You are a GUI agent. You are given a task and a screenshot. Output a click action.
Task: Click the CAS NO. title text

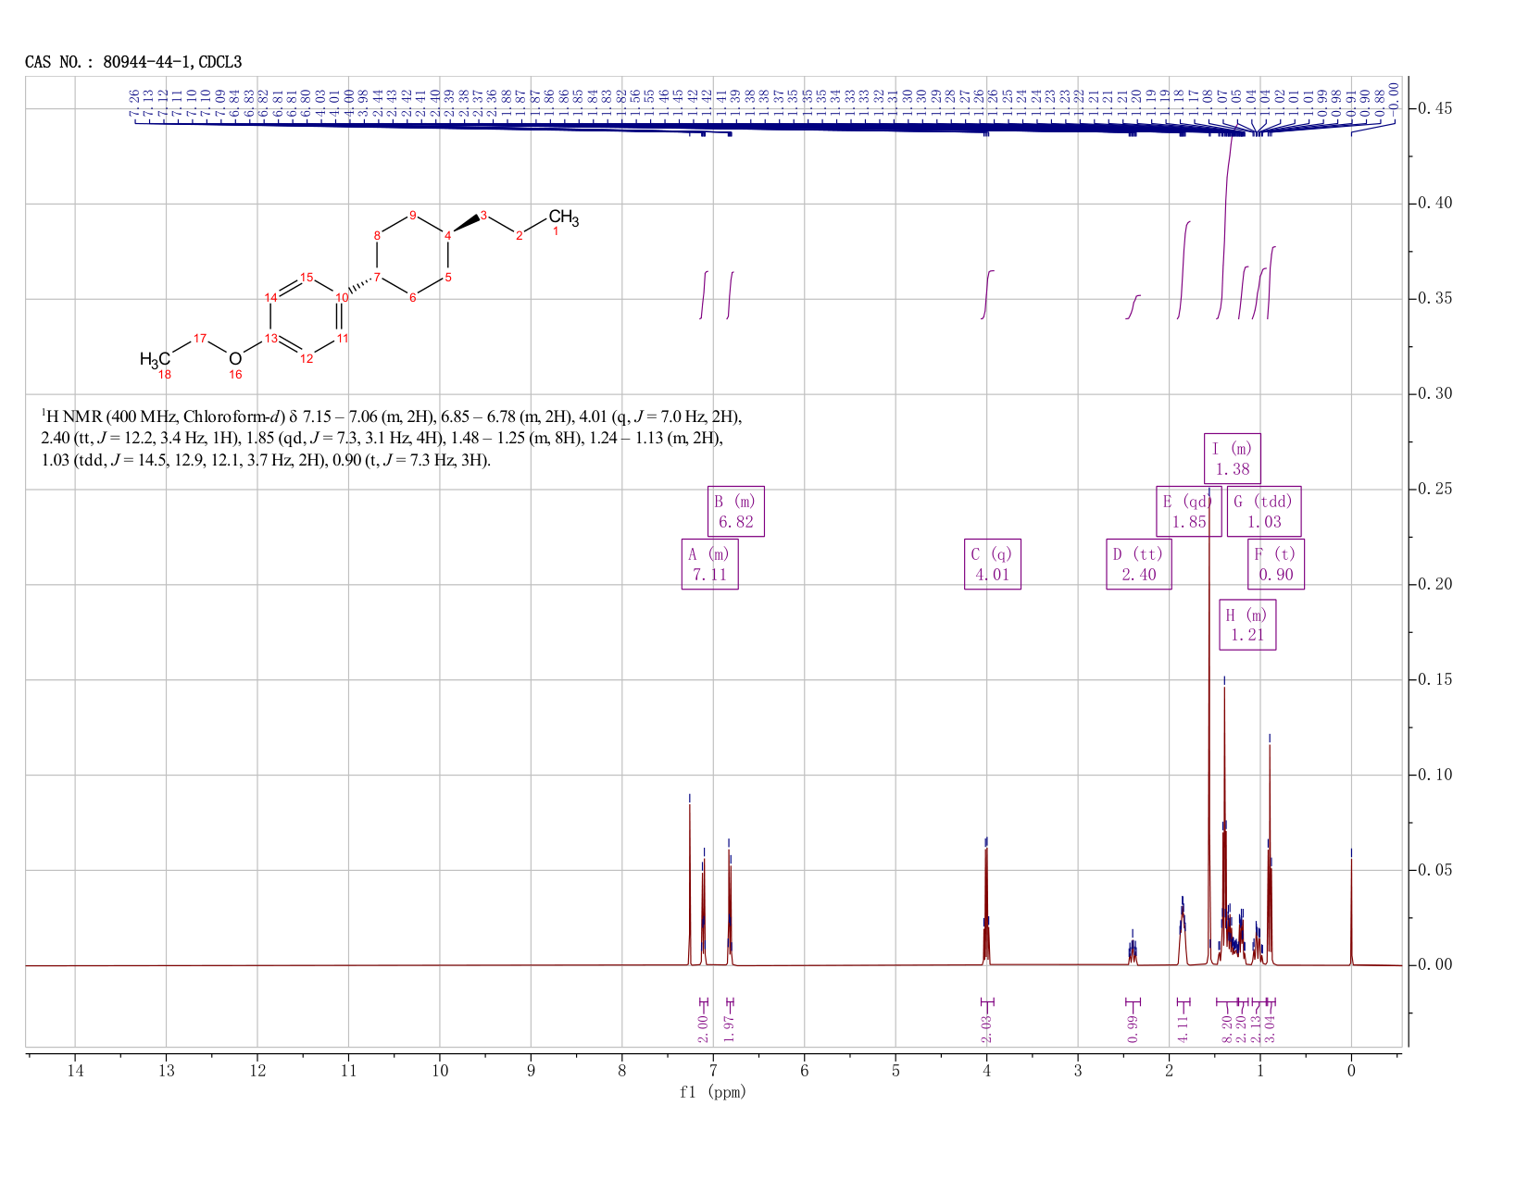(133, 62)
